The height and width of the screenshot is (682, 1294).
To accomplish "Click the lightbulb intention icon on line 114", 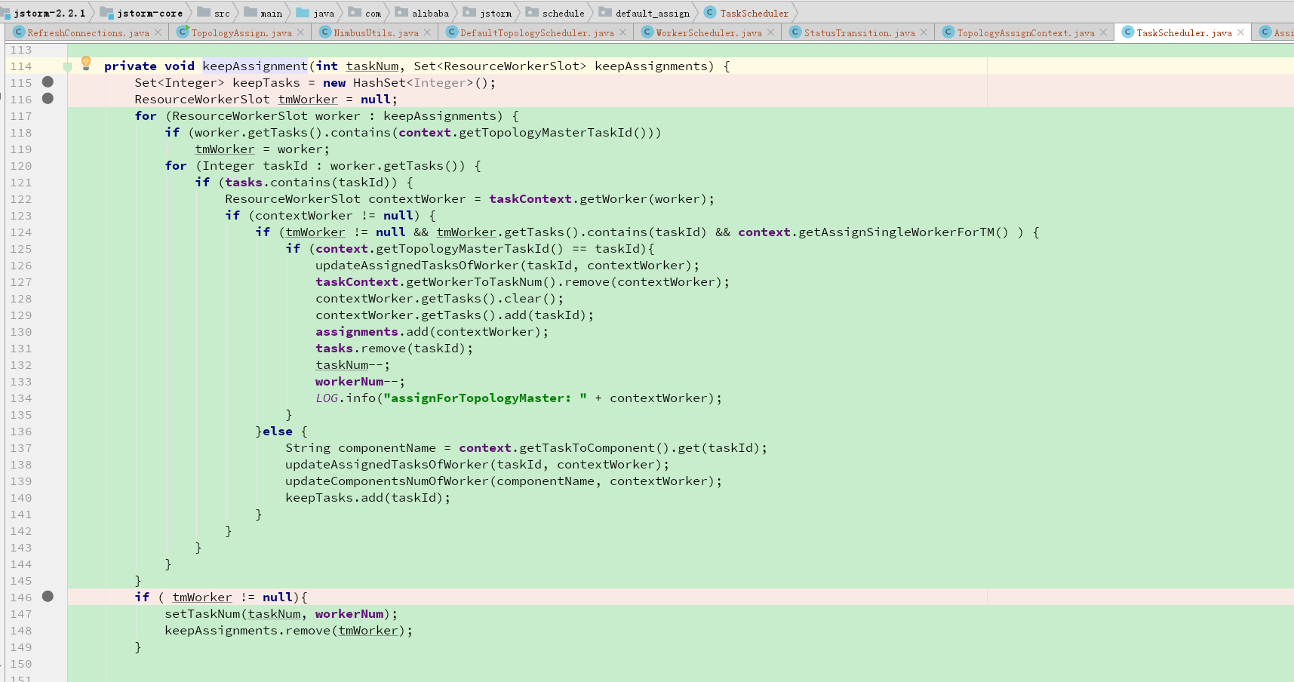I will [86, 63].
